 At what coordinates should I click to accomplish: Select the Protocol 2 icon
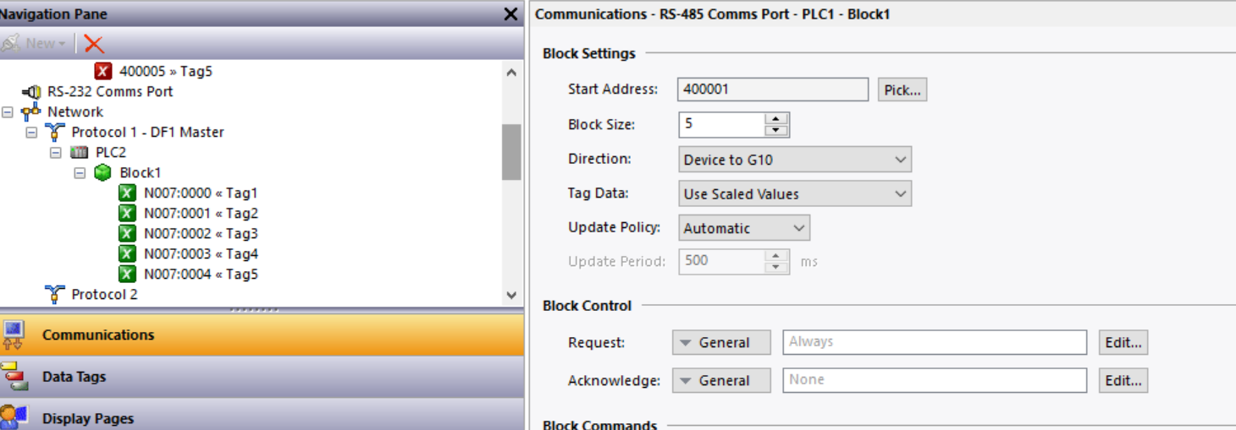[55, 294]
